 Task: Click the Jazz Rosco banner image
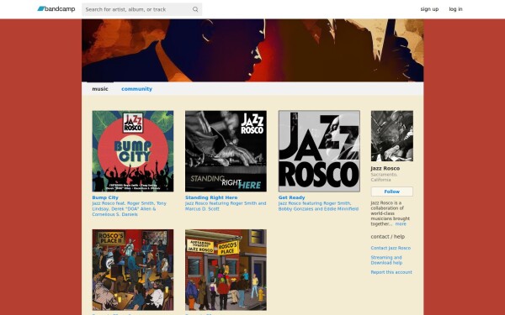tap(252, 50)
